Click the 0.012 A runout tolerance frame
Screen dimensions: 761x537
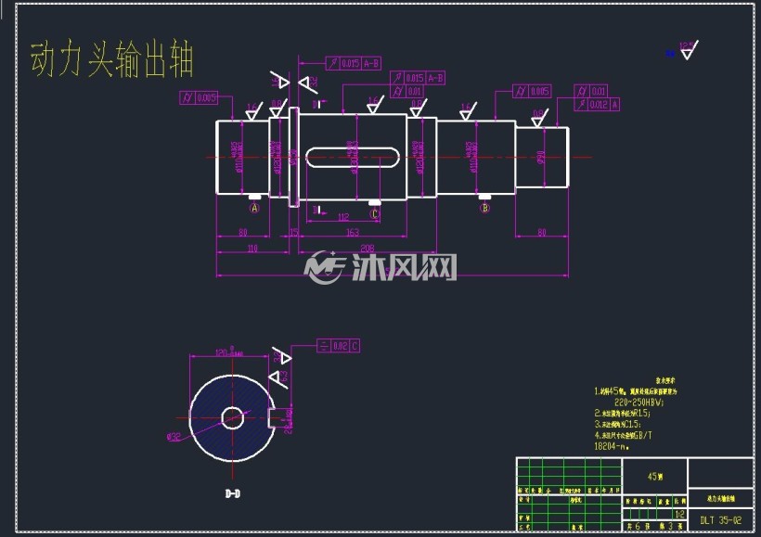(597, 104)
